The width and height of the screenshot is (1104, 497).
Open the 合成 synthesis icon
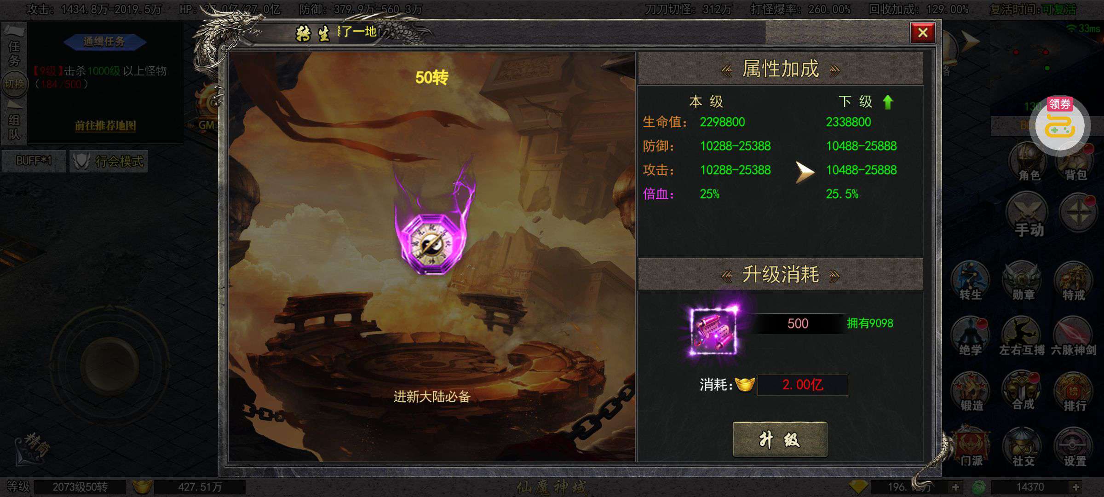pos(1022,392)
